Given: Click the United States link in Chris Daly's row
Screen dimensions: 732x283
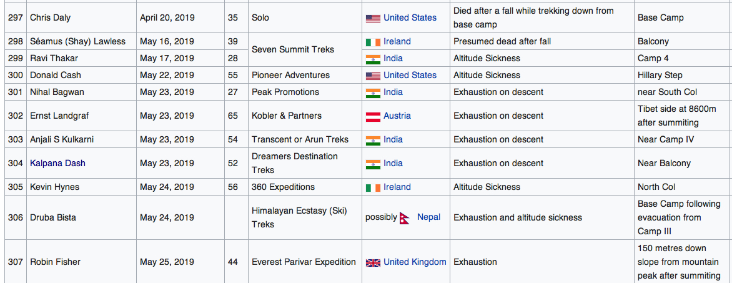Looking at the screenshot, I should tap(410, 17).
